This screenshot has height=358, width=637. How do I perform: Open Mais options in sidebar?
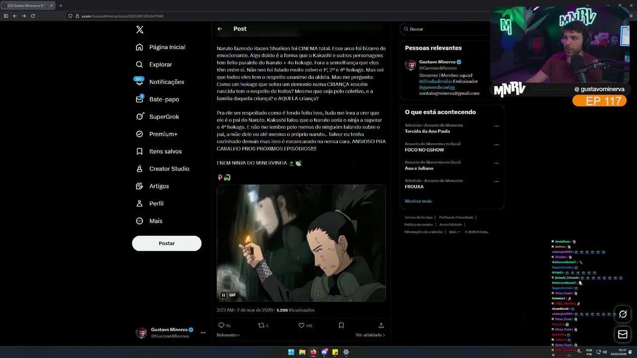tap(149, 221)
